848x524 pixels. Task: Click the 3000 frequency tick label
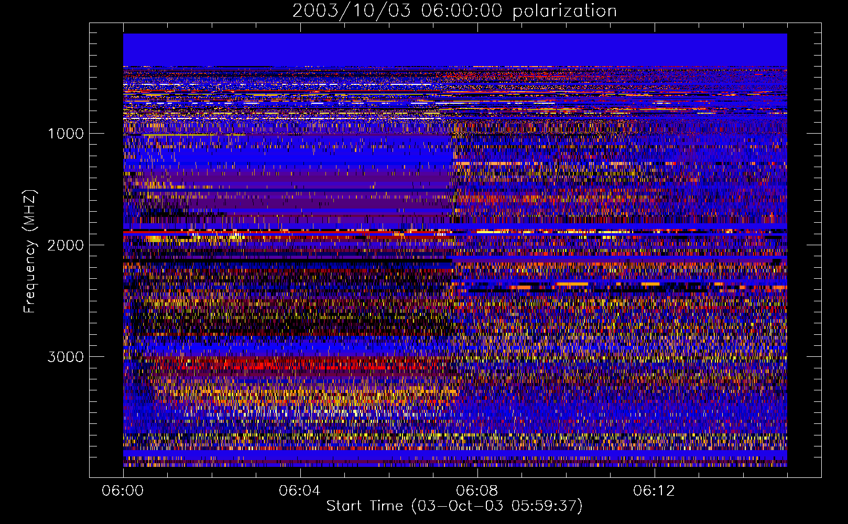(66, 357)
